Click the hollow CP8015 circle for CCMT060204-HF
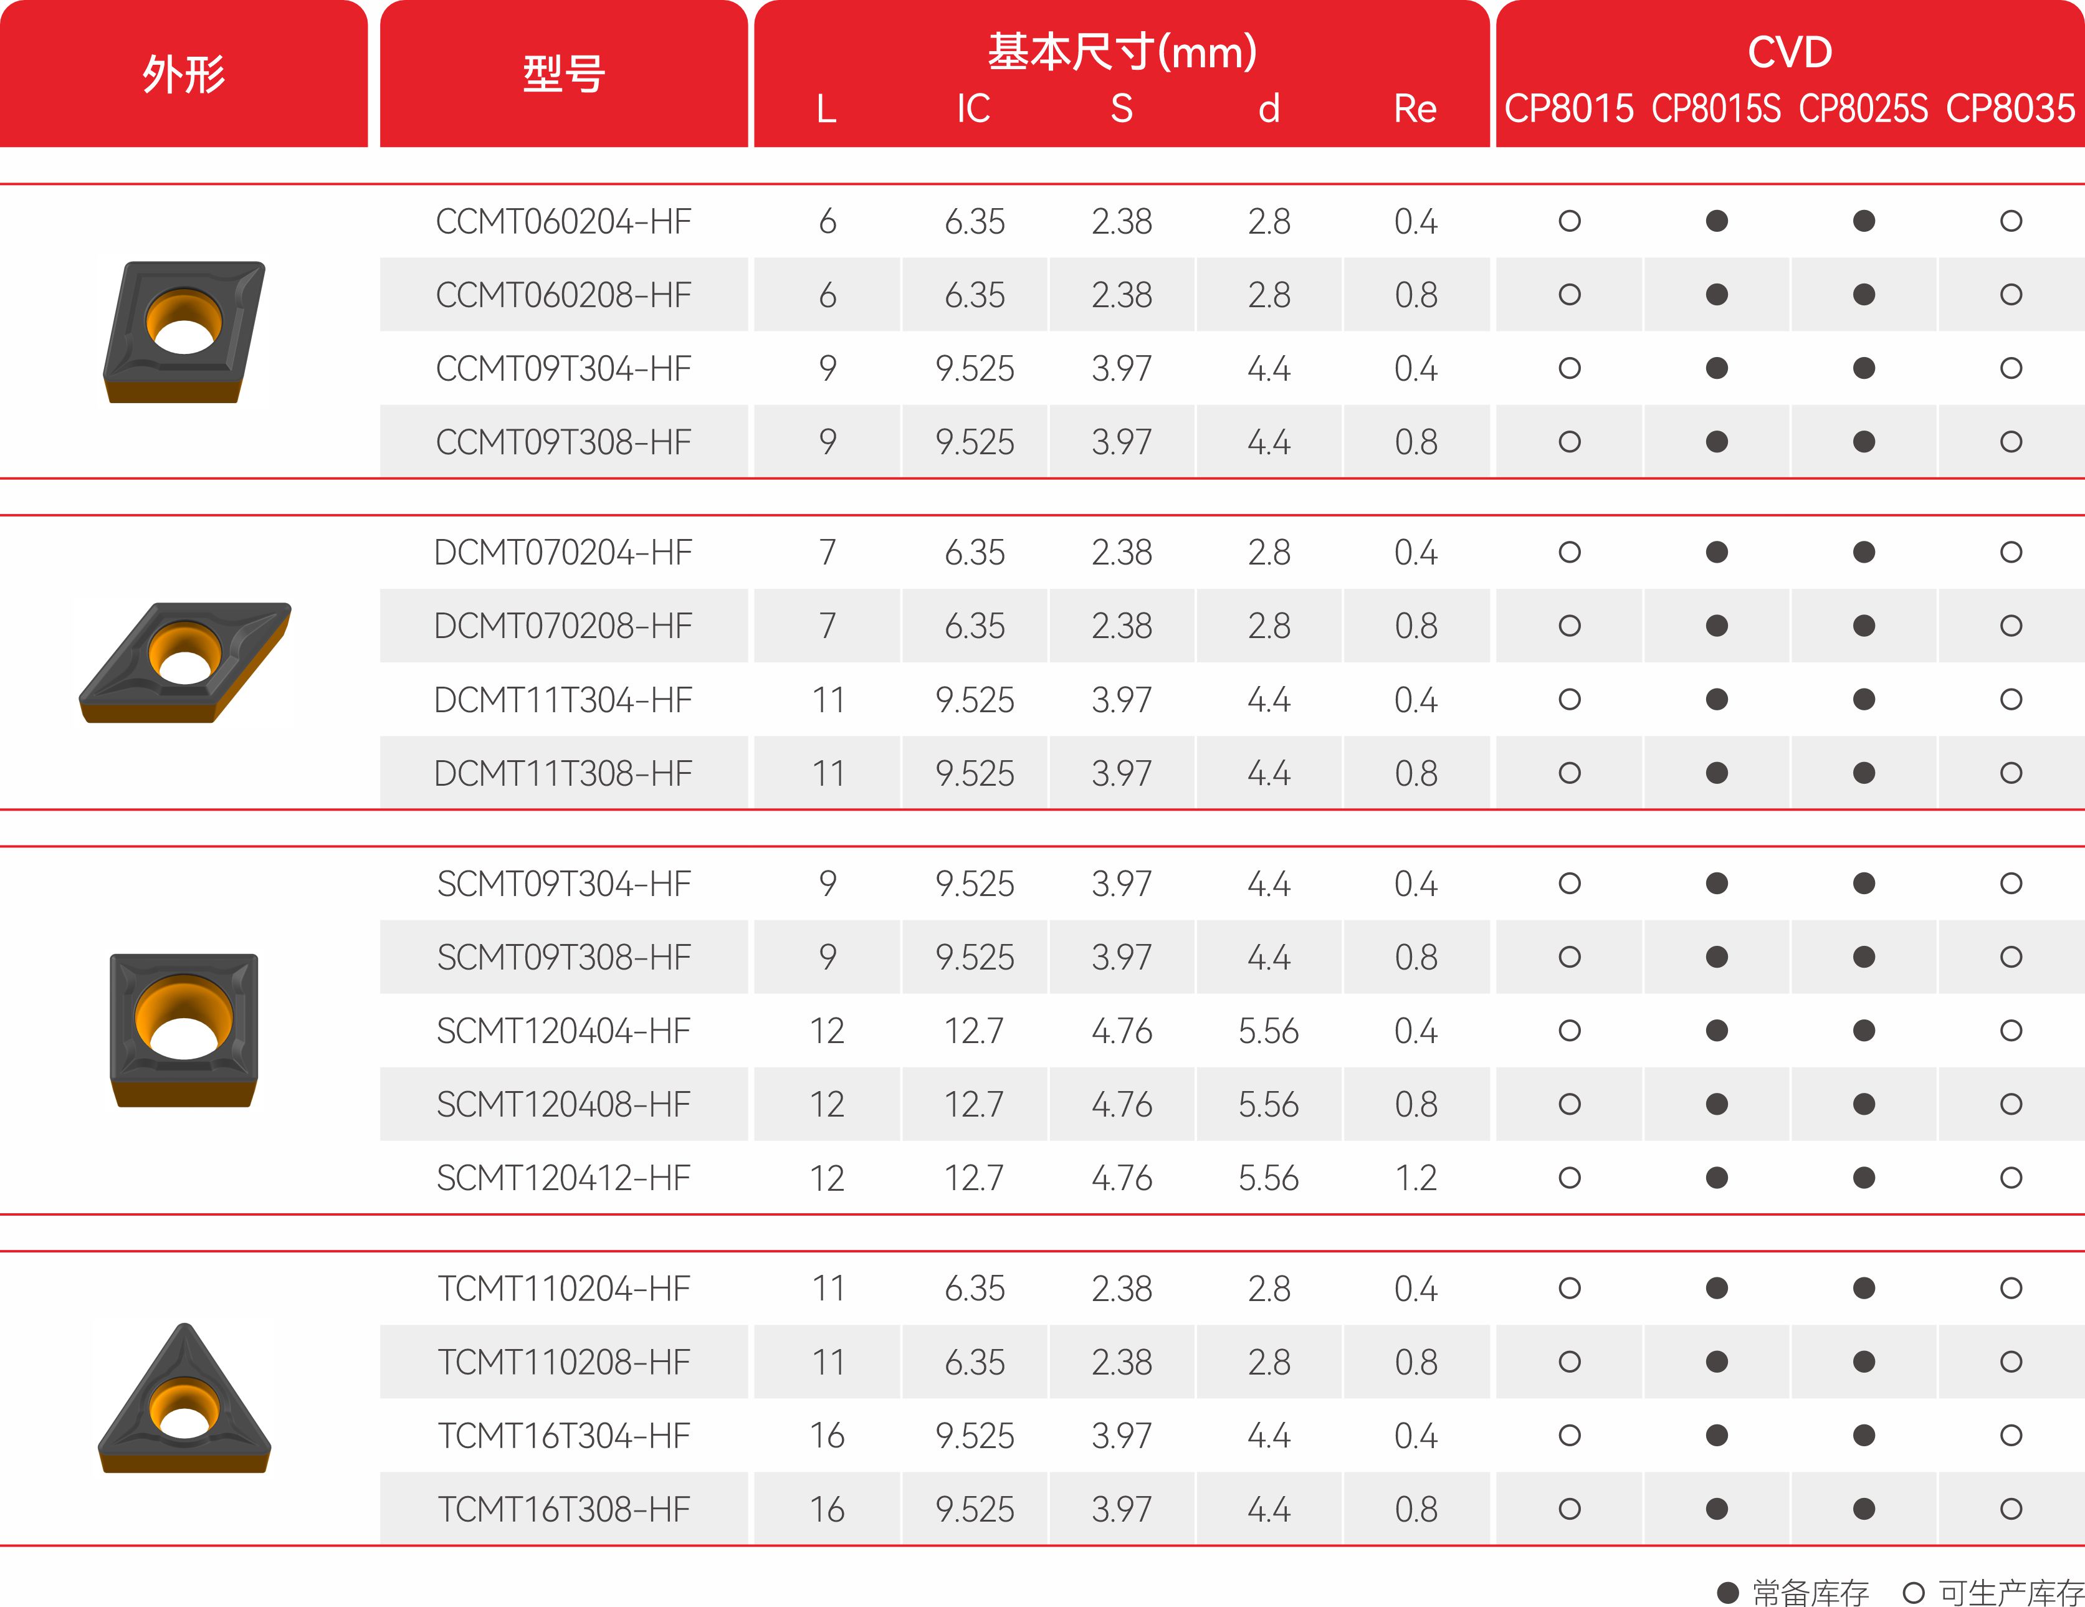Screen dimensions: 2085x1607 [1570, 222]
